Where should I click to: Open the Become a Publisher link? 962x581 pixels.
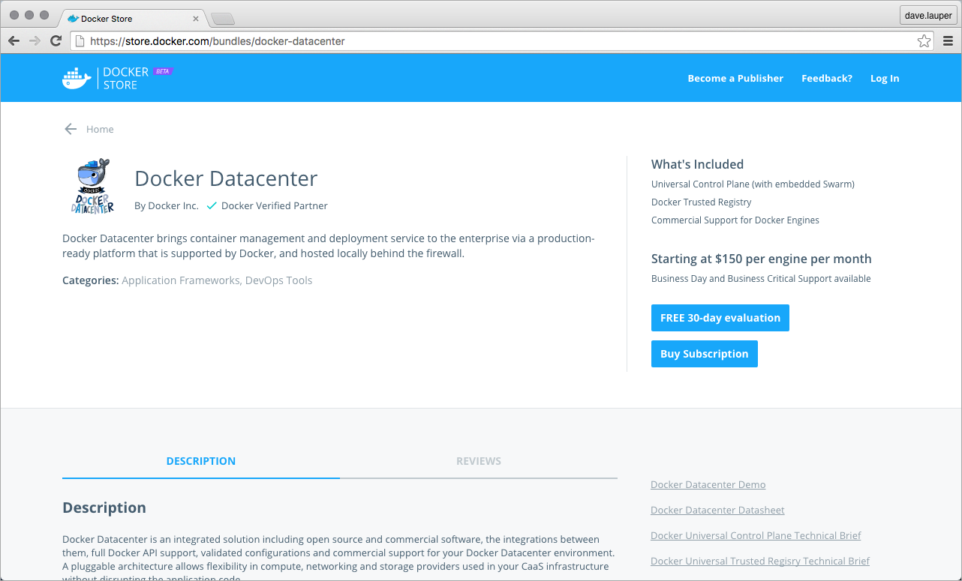click(735, 78)
